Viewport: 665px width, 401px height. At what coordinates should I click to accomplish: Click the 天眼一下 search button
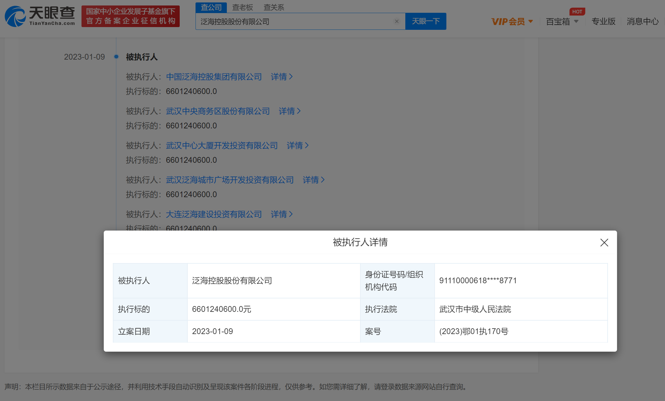point(425,21)
